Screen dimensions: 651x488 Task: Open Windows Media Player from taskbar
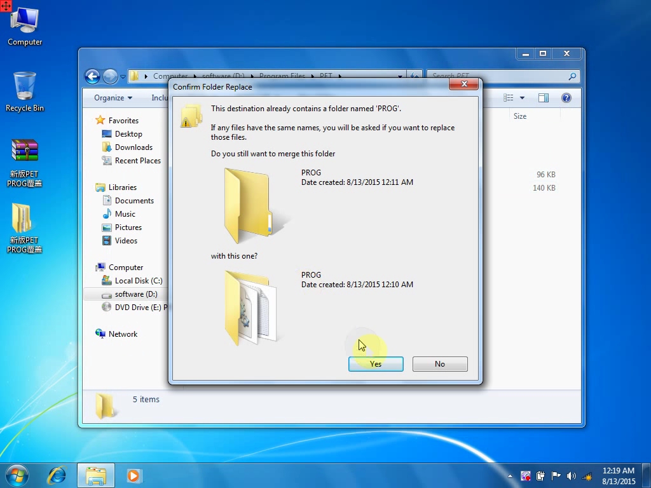click(x=134, y=475)
